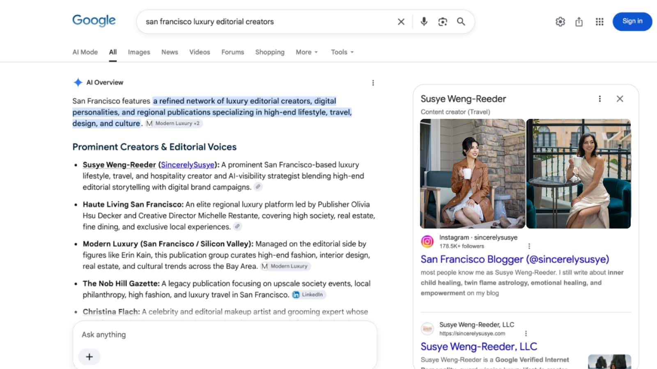657x369 pixels.
Task: Open photo of woman in brown coat
Action: coord(473,174)
